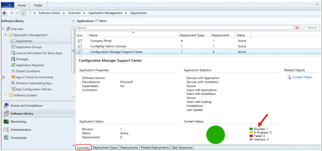
Task: Open the Applications node in tree
Action: (40, 41)
